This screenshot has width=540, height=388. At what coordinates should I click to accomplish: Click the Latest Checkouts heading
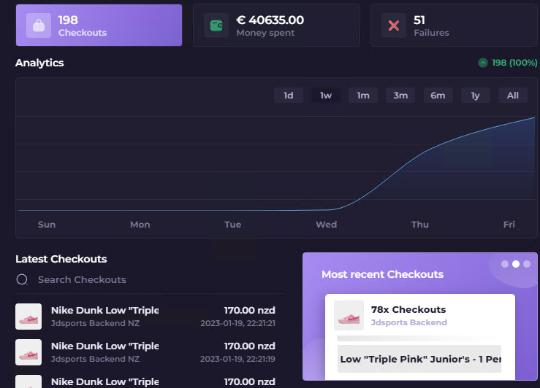pos(61,259)
